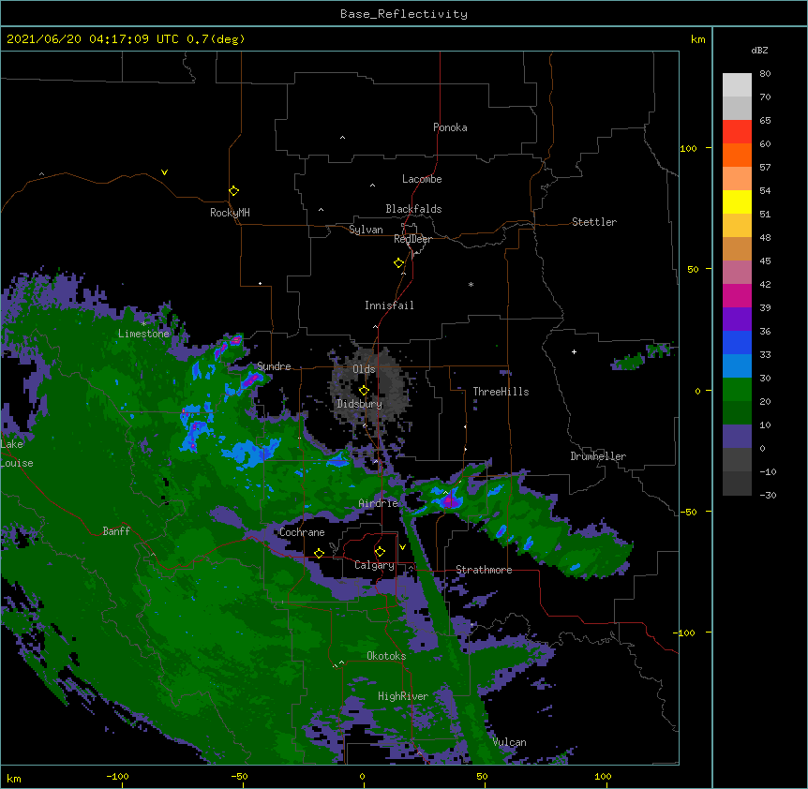Screen dimensions: 808x789
Task: Click the -100 tick on bottom axis
Action: coord(117,777)
